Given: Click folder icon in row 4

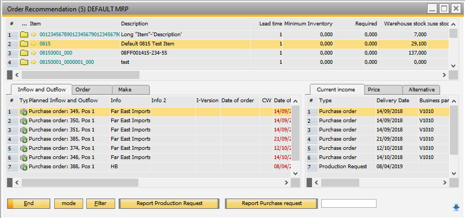Looking at the screenshot, I should point(24,62).
